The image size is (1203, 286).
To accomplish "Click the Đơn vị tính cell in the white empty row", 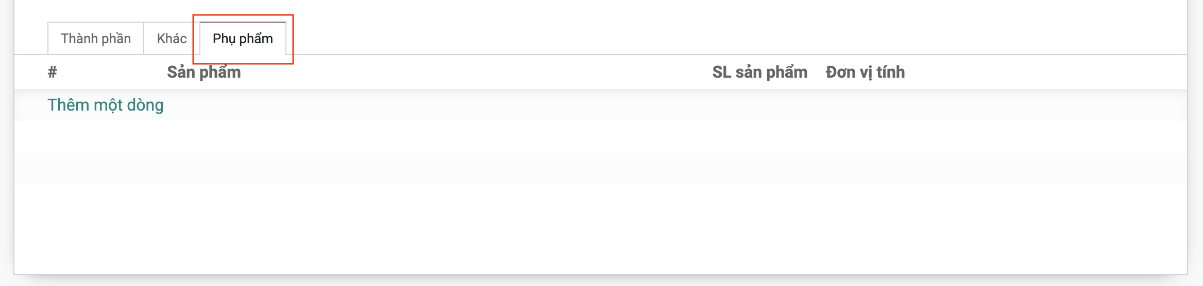I will click(x=865, y=137).
